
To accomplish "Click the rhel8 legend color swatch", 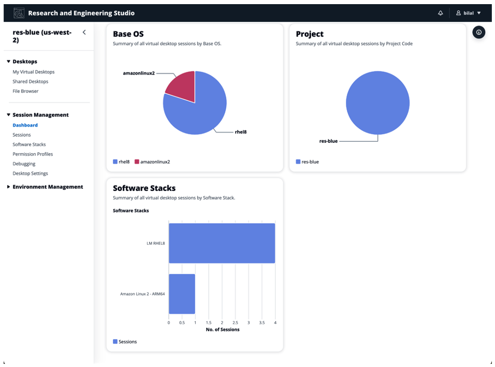I will [x=115, y=162].
